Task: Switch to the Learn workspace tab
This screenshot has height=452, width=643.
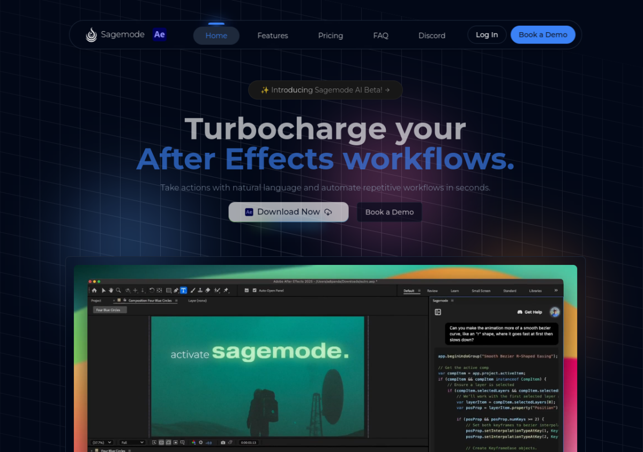Action: 455,291
